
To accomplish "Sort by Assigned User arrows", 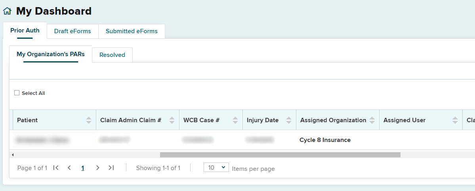I will [x=455, y=120].
